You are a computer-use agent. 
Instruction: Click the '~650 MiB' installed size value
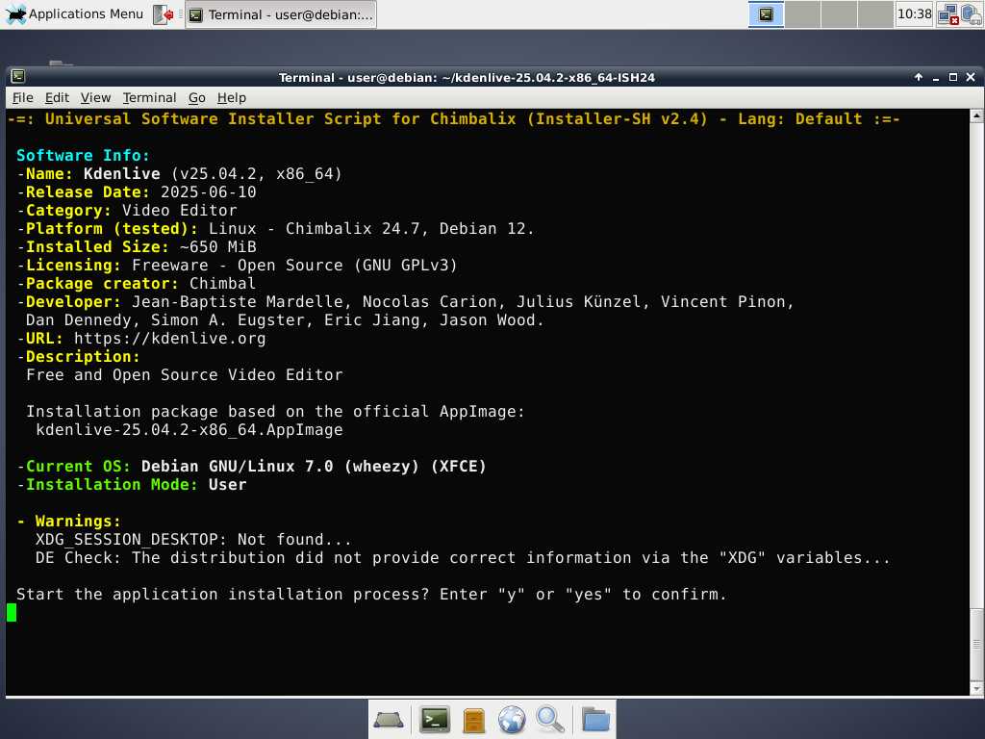click(x=218, y=246)
